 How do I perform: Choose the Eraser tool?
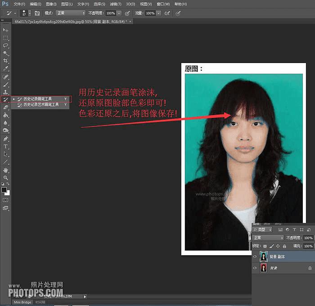tap(6, 108)
